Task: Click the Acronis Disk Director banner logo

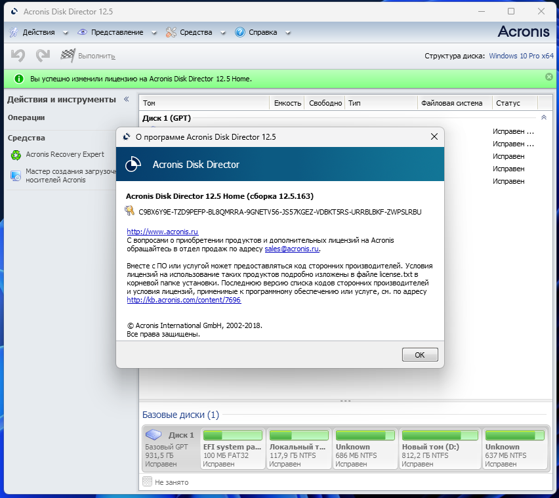Action: coord(133,164)
